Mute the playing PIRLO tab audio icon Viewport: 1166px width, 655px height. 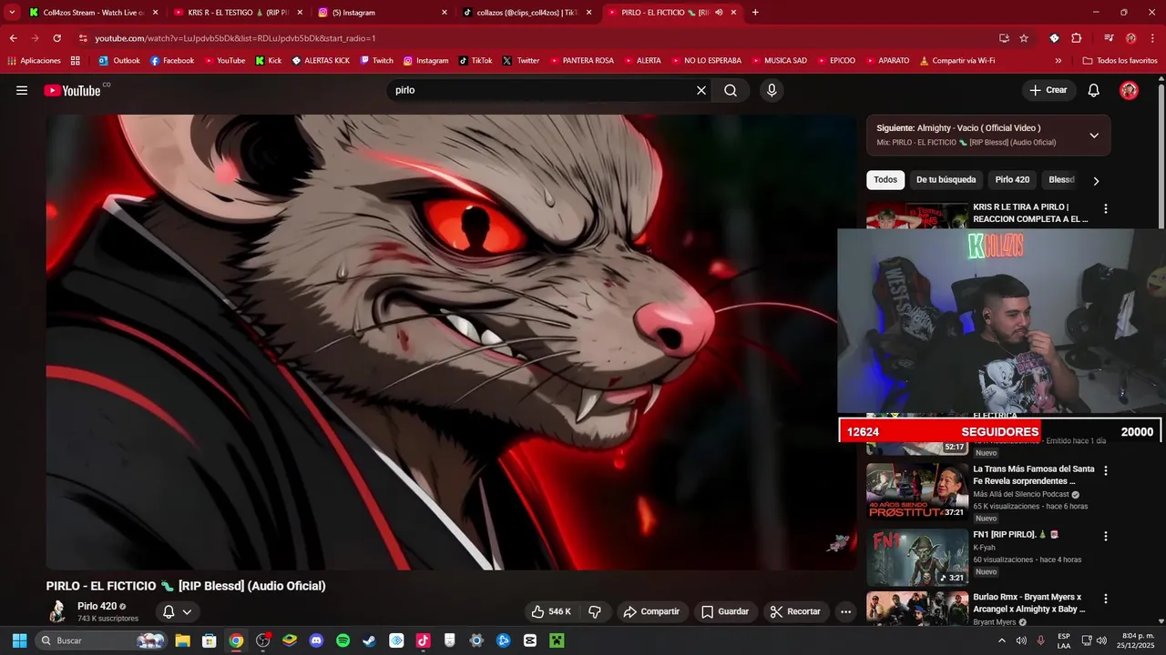[719, 13]
